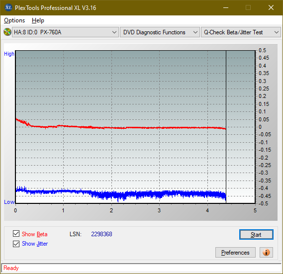Minimize the PlexTools window
The image size is (283, 274).
[x=226, y=7]
